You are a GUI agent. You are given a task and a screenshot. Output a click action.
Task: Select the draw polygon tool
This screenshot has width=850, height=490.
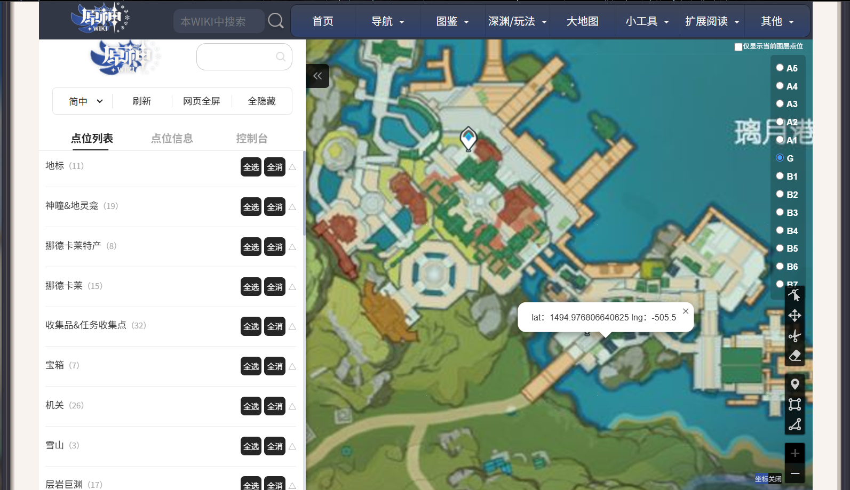point(795,424)
